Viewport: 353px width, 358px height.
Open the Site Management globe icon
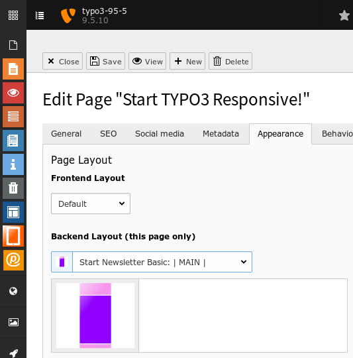click(13, 291)
